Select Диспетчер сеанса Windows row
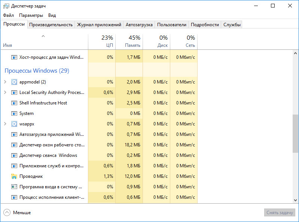The width and height of the screenshot is (299, 222). [x=99, y=155]
